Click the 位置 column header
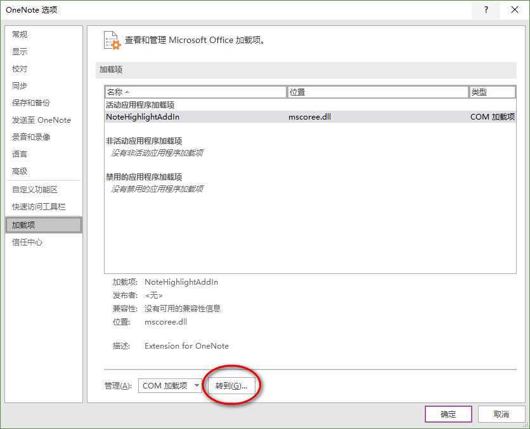 coord(378,92)
